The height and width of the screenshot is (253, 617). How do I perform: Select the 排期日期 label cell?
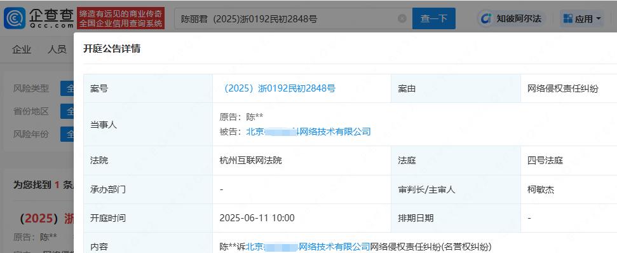[456, 217]
